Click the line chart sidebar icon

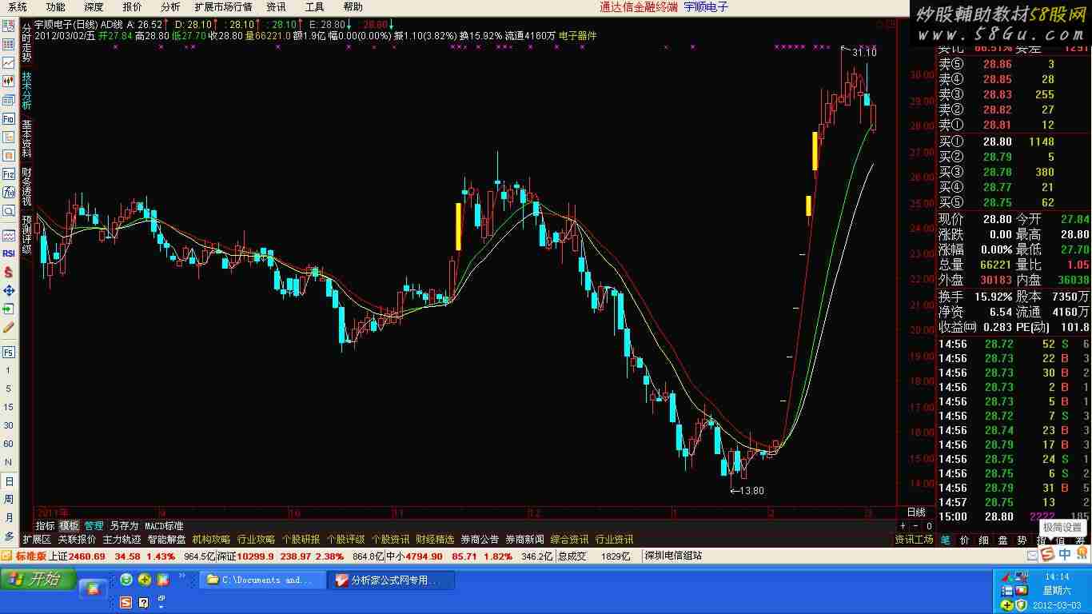click(x=9, y=63)
